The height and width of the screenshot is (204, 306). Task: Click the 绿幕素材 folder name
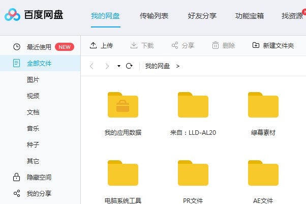263,133
